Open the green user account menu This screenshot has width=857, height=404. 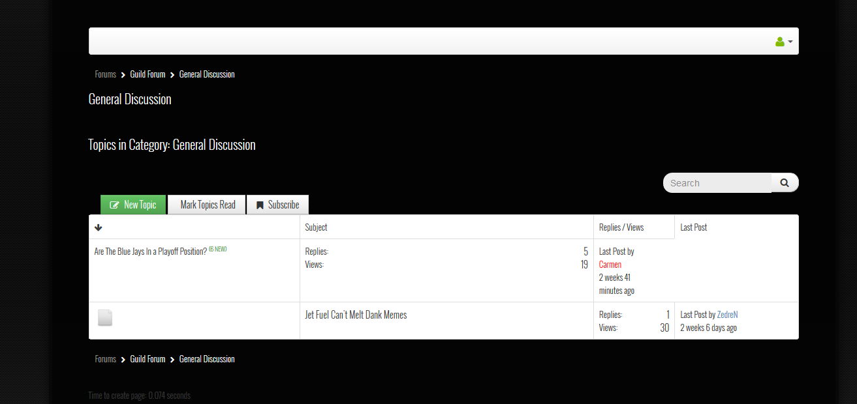784,42
